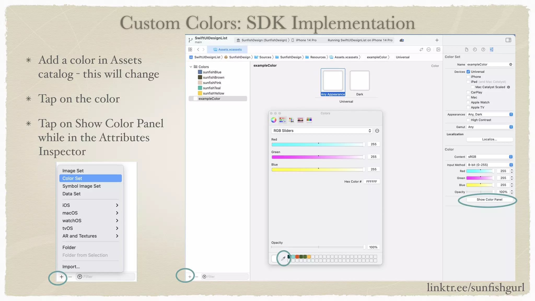Choose Folder menu item
535x301 pixels.
click(x=90, y=247)
